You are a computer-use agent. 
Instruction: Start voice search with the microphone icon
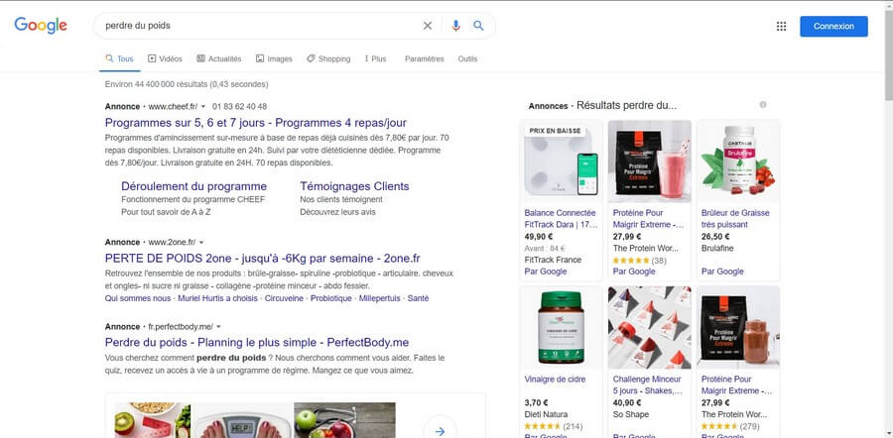pos(455,26)
